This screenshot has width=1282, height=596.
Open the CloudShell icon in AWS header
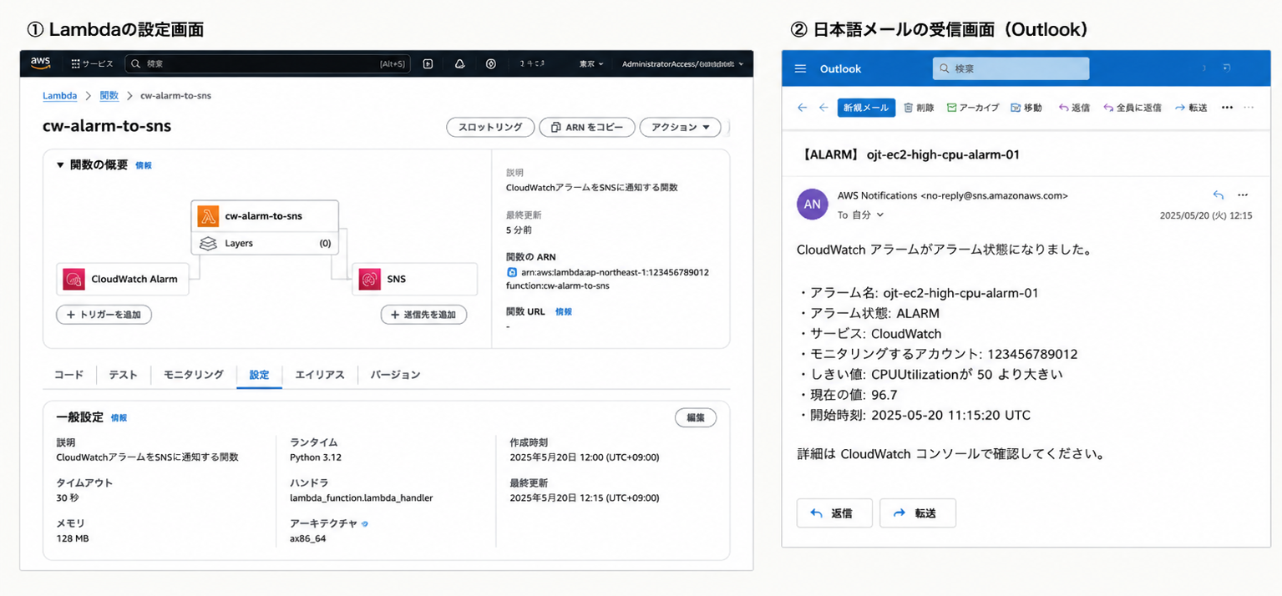428,63
